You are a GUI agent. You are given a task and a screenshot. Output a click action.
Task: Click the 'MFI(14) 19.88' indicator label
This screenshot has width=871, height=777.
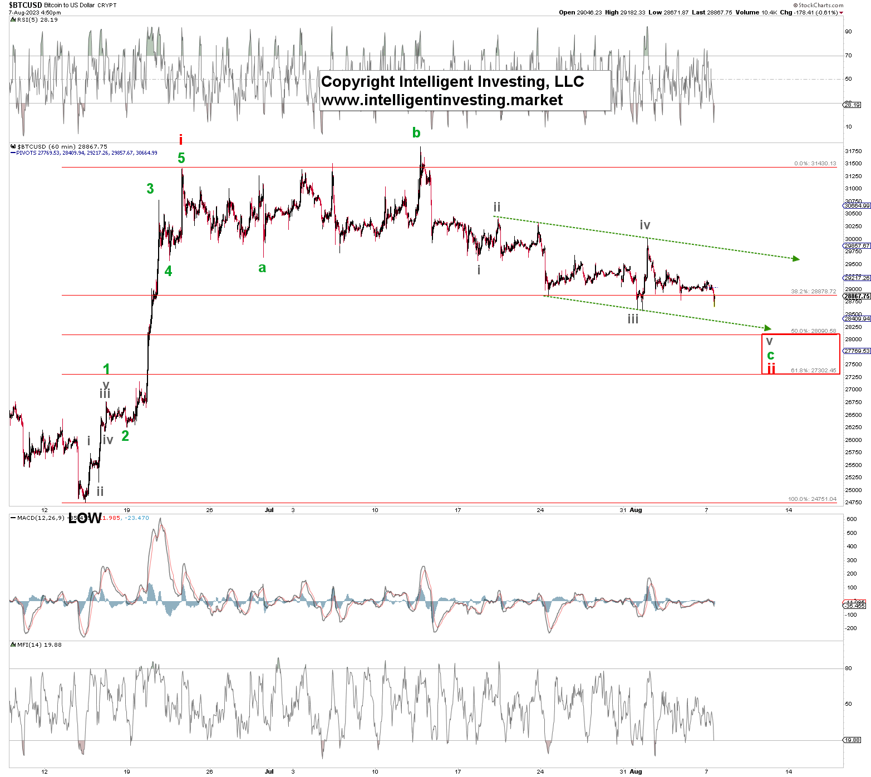(x=40, y=645)
